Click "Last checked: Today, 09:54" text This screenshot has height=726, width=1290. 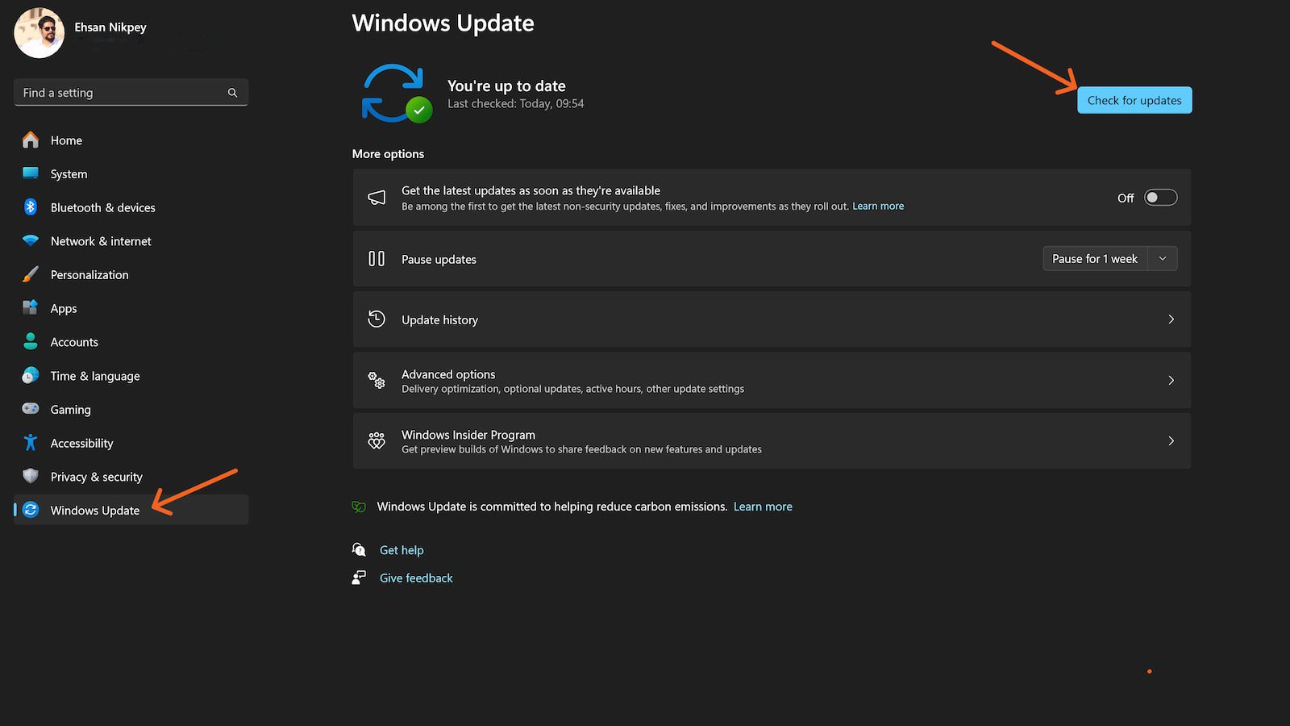516,104
